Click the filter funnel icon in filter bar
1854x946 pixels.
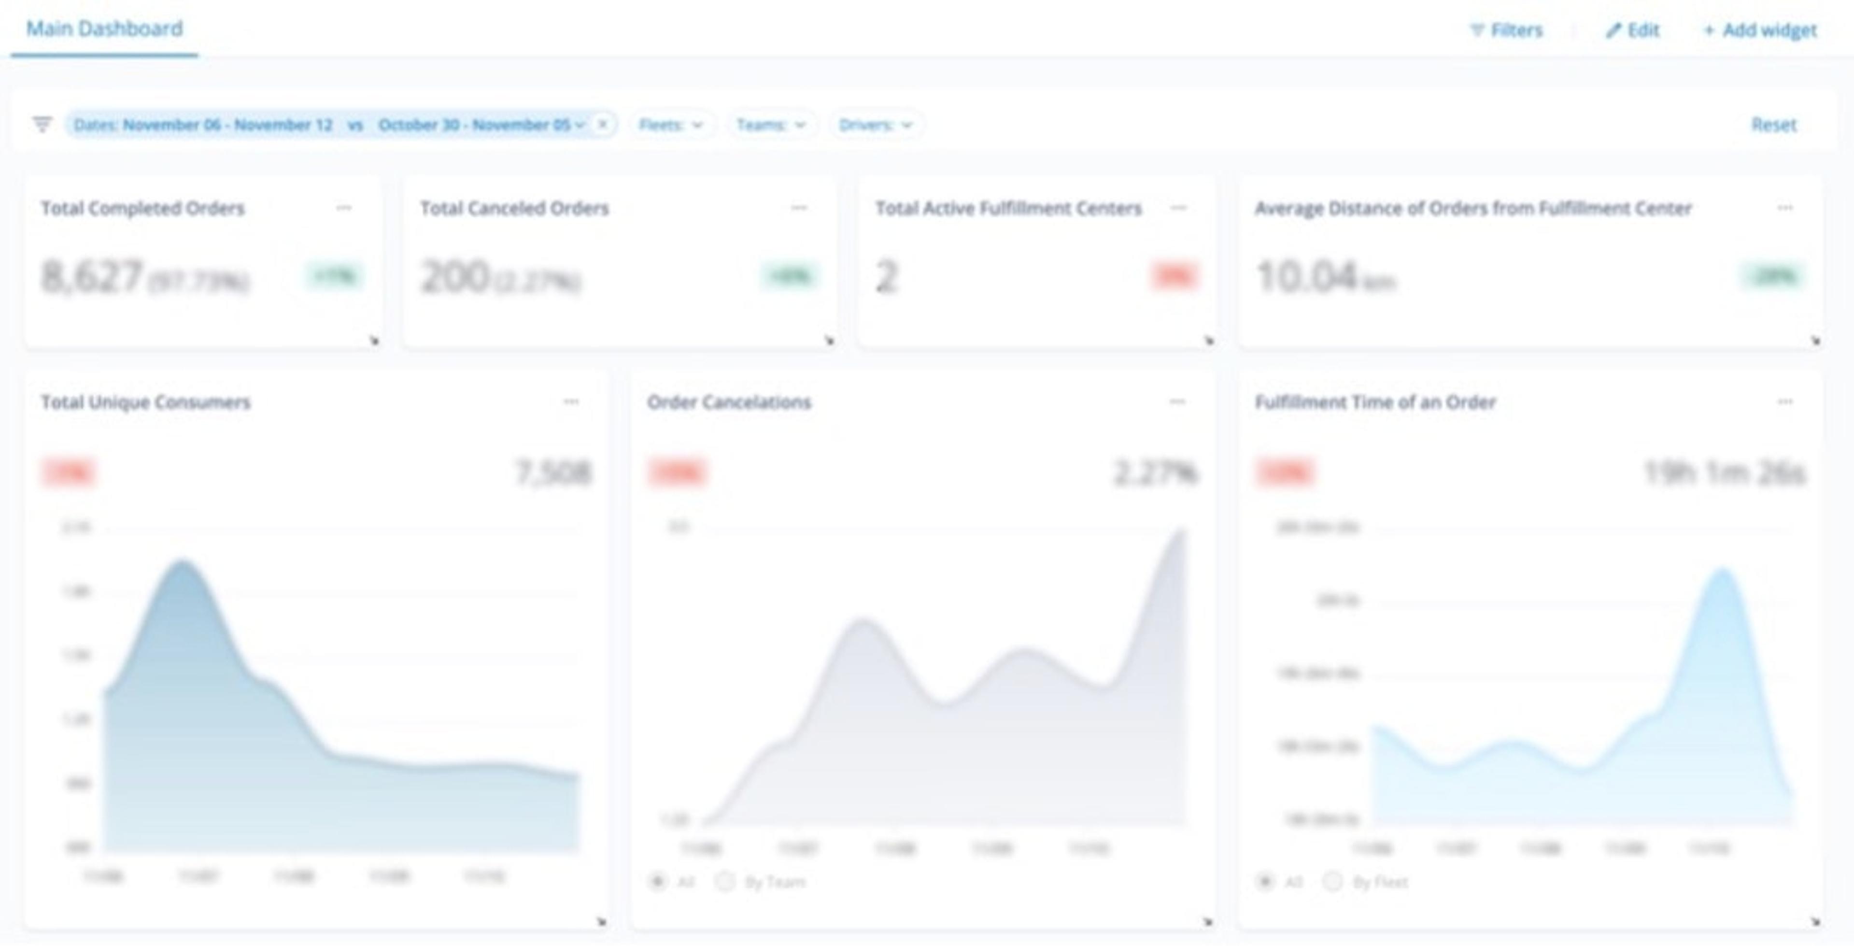point(42,125)
